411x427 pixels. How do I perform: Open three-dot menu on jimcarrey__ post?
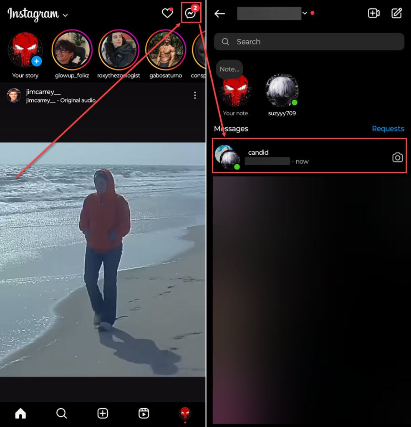pyautogui.click(x=195, y=95)
